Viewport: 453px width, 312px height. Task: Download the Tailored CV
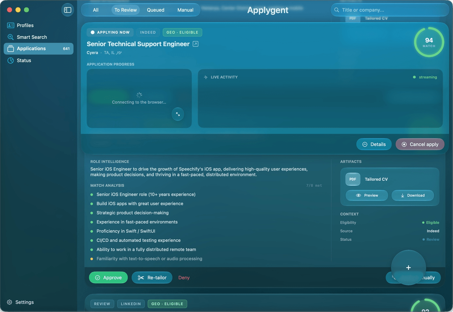413,195
